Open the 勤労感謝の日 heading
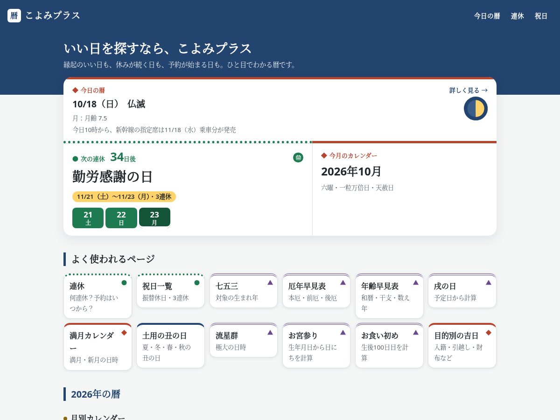The image size is (560, 420). [x=112, y=176]
